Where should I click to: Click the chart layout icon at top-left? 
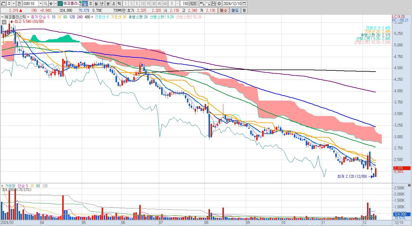(3, 4)
